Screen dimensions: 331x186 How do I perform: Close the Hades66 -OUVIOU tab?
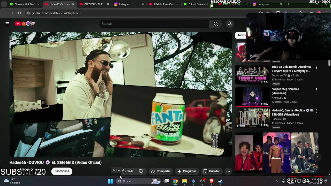[x=73, y=4]
